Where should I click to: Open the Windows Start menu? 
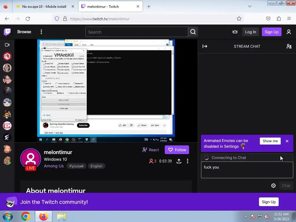8,216
